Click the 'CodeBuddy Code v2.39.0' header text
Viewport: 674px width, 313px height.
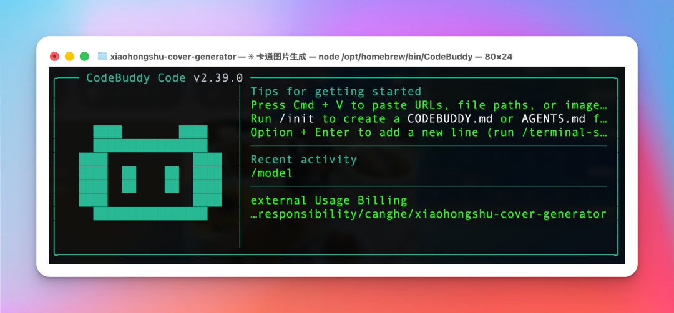(165, 78)
